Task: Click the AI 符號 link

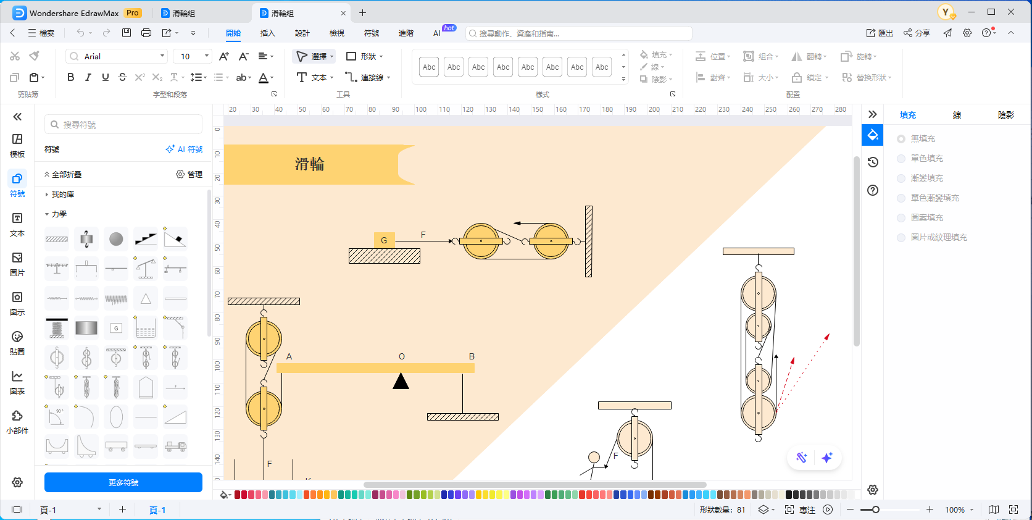Action: tap(184, 149)
